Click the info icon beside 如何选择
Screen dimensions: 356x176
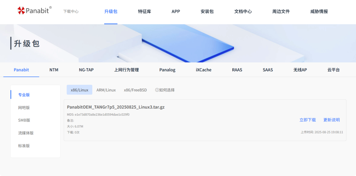(x=157, y=90)
